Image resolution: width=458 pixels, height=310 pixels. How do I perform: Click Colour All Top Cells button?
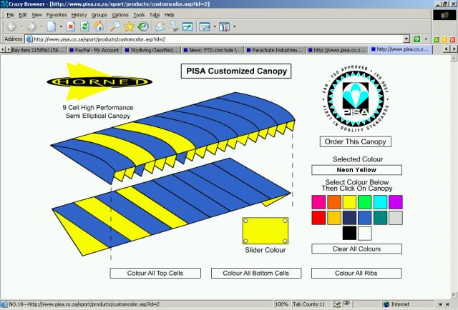click(155, 274)
